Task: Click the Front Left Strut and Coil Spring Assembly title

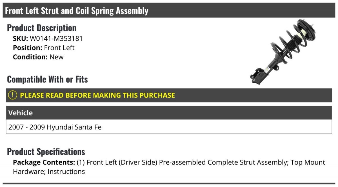Action: (77, 11)
